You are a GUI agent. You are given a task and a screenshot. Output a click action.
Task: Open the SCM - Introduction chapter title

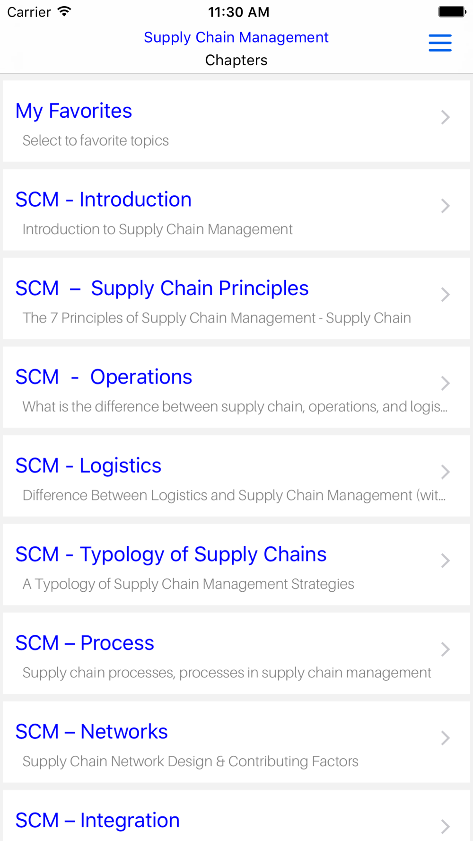tap(104, 200)
